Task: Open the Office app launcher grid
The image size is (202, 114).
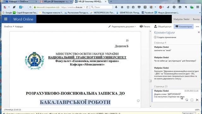Action: (x=6, y=19)
